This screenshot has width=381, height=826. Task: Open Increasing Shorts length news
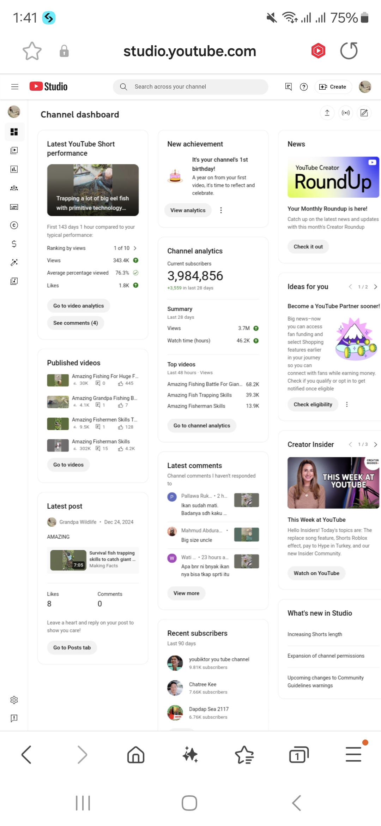coord(315,634)
